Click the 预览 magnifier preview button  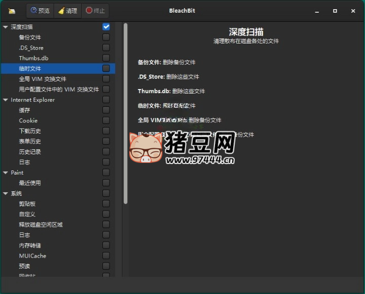point(40,10)
